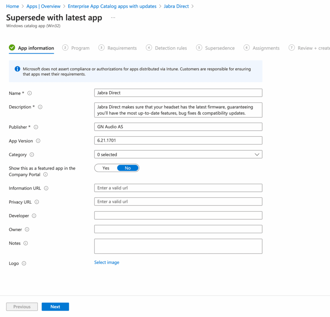Click the App Version info icon
Viewport: 330px width, 317px height.
[x=38, y=141]
